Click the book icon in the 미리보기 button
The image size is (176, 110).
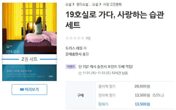point(22,90)
